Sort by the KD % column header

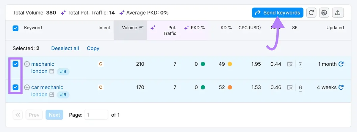[226, 28]
